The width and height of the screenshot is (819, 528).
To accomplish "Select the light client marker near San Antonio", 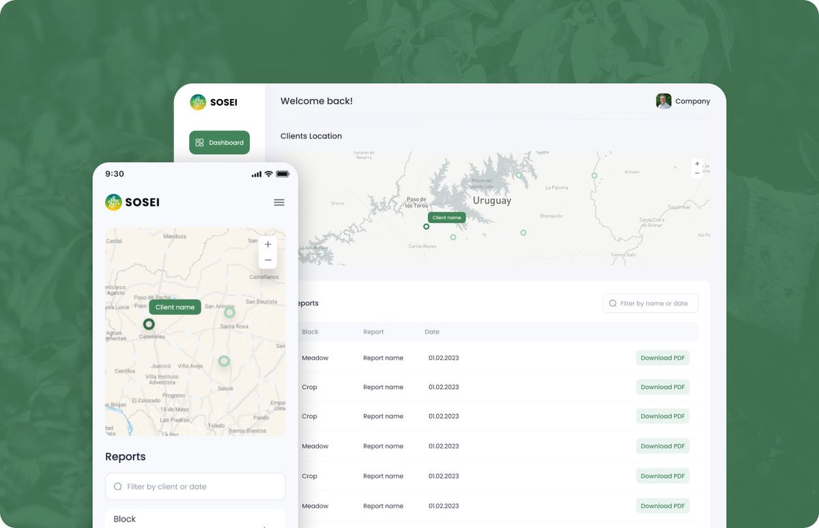I will click(229, 312).
